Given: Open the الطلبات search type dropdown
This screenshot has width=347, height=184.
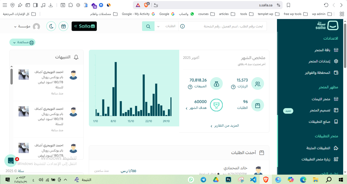Looking at the screenshot, I should pyautogui.click(x=166, y=26).
